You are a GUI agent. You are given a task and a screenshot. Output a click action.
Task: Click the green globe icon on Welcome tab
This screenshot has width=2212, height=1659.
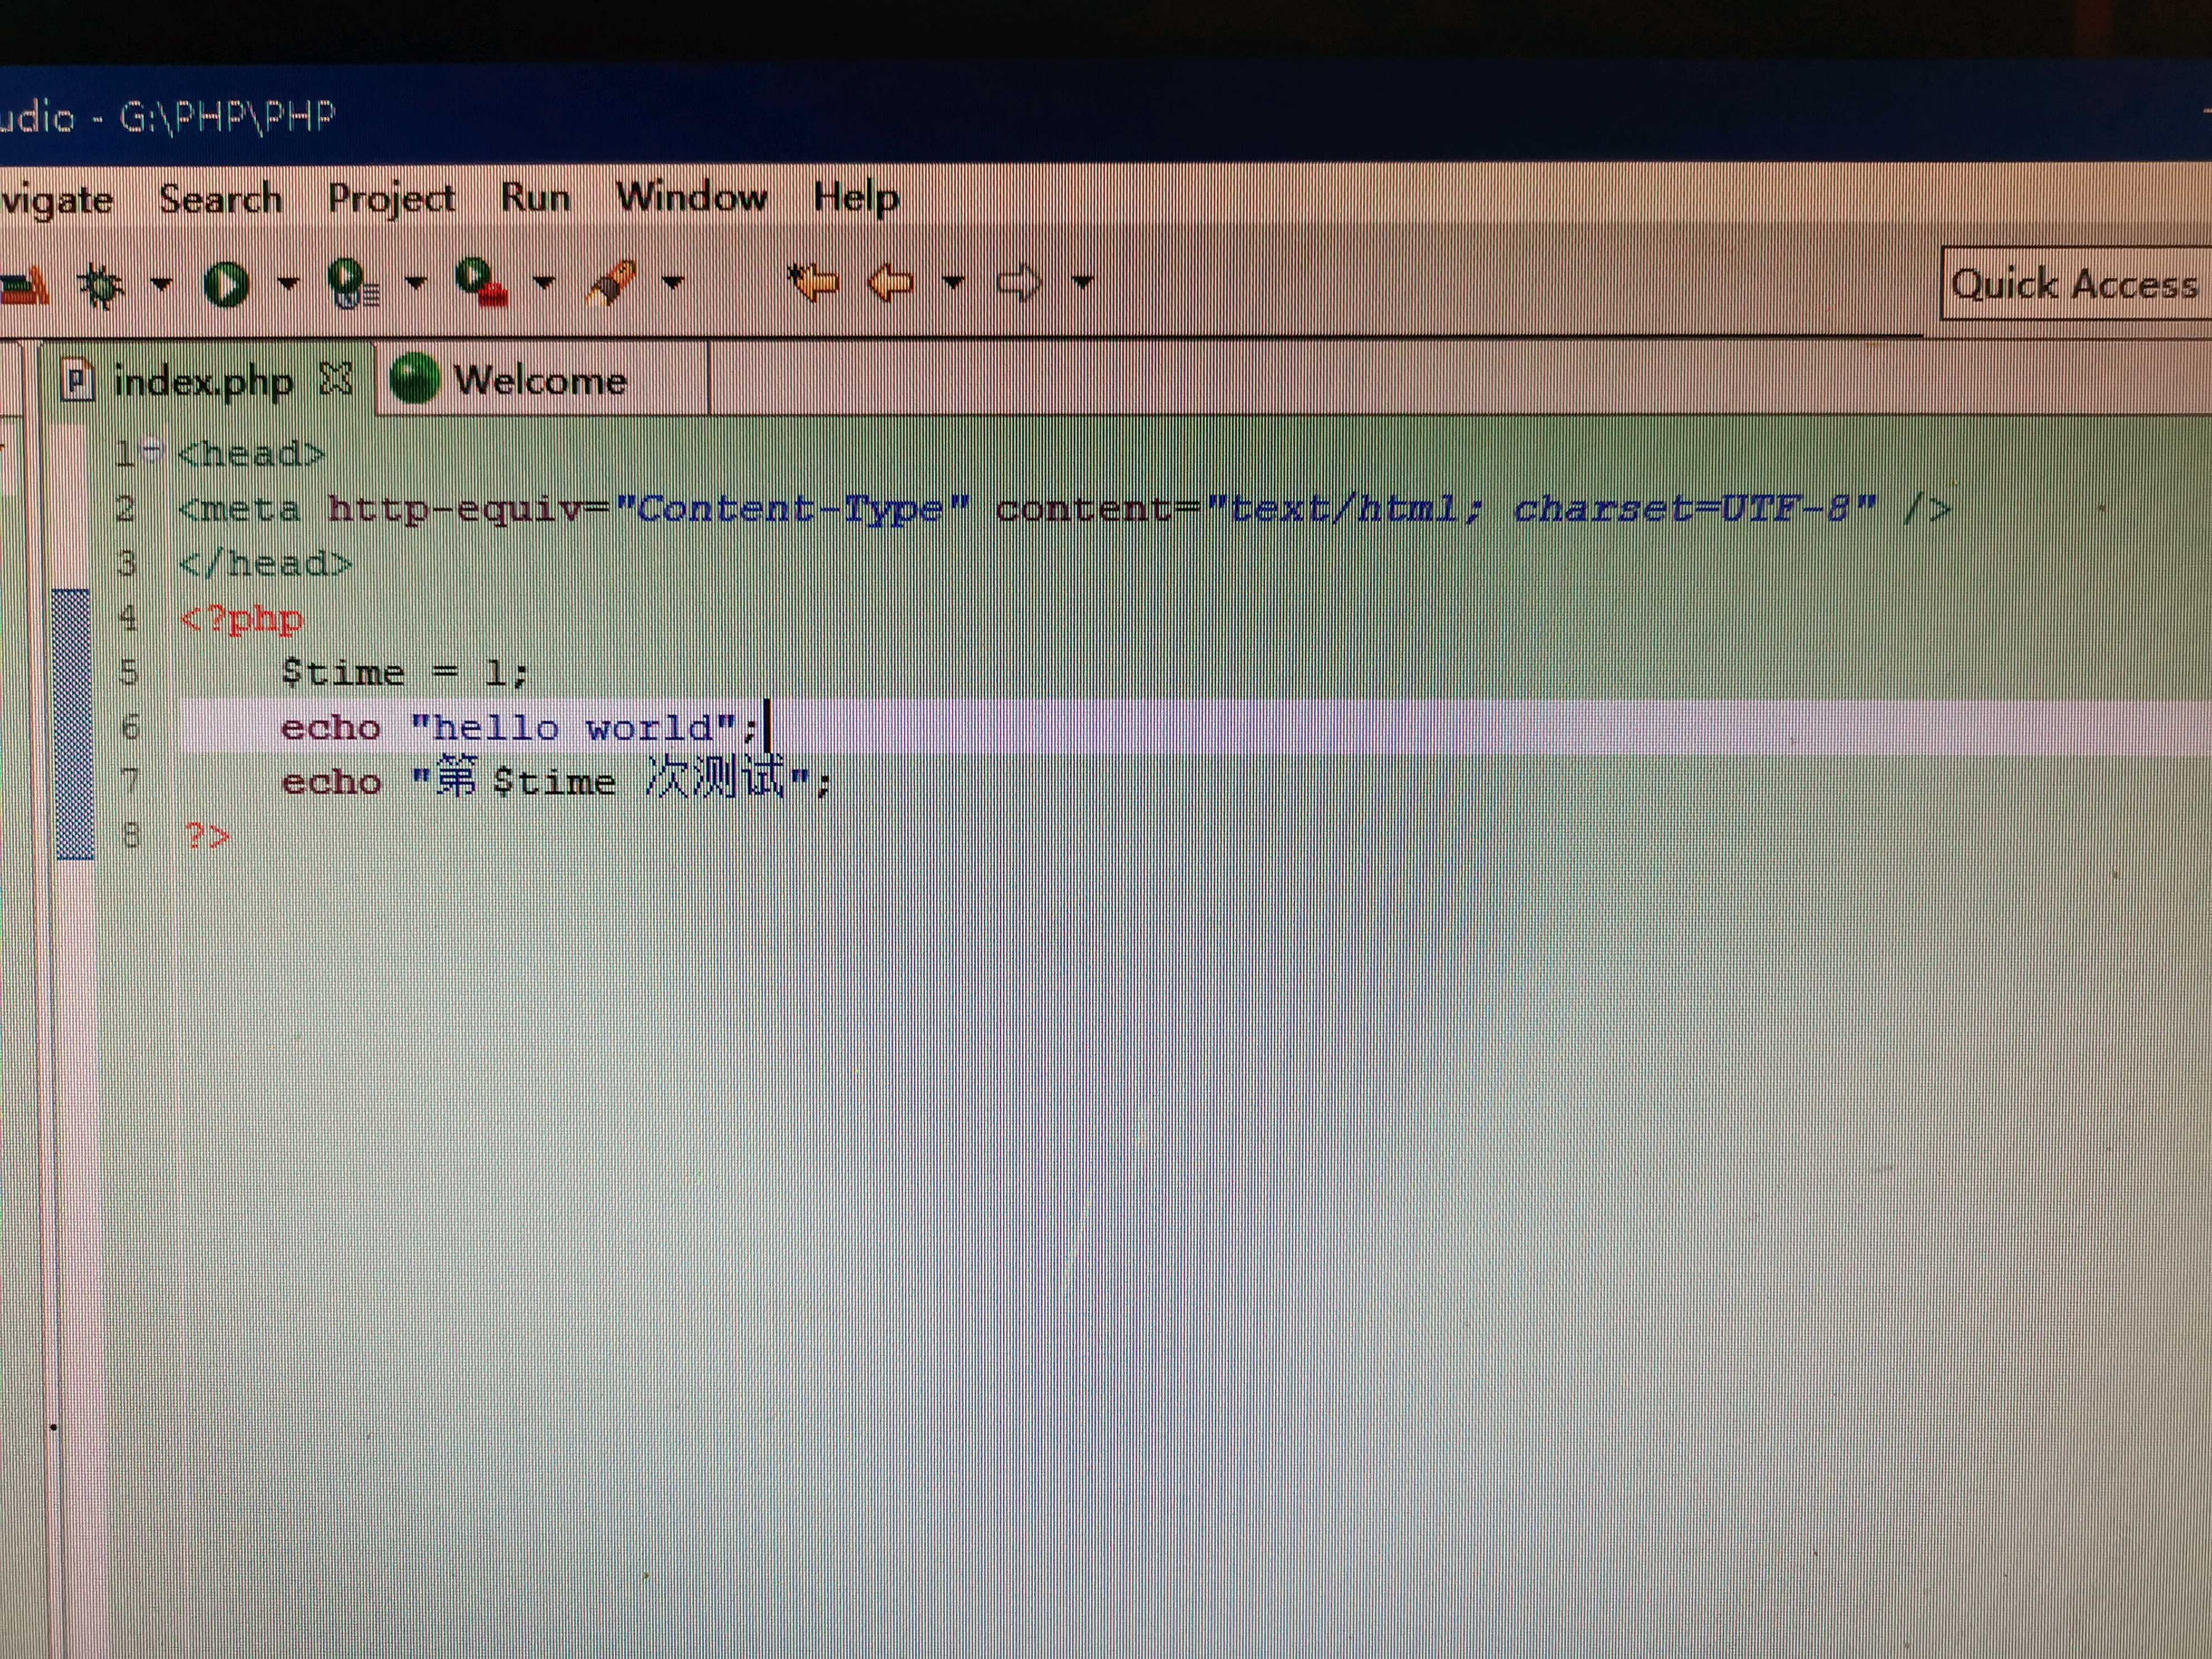click(414, 380)
